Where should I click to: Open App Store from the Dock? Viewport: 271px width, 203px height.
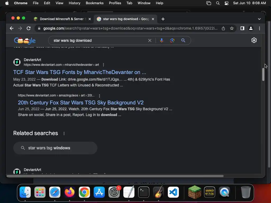99,192
